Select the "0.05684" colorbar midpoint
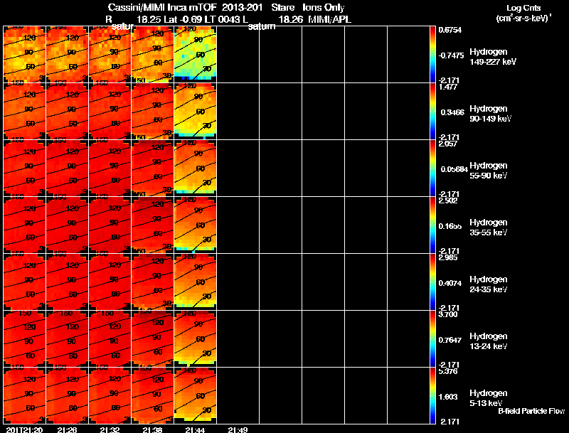 point(454,169)
